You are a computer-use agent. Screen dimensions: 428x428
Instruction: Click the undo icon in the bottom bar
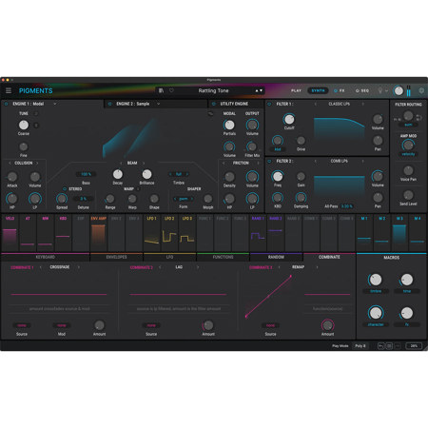(x=381, y=346)
